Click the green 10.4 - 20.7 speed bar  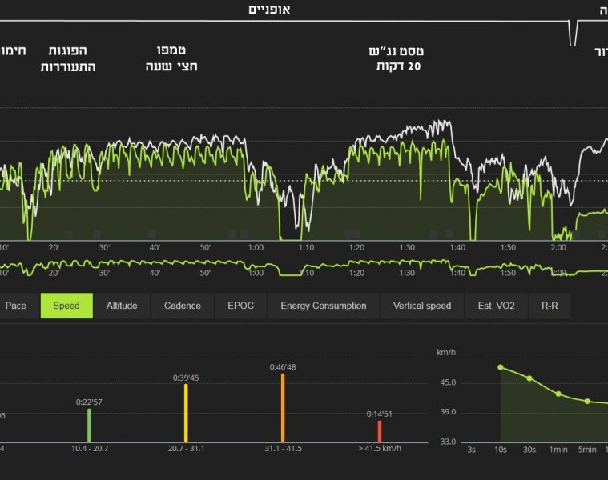point(89,426)
